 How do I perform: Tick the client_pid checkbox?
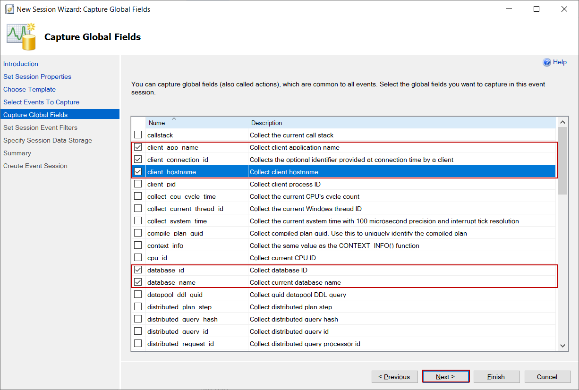(x=138, y=184)
